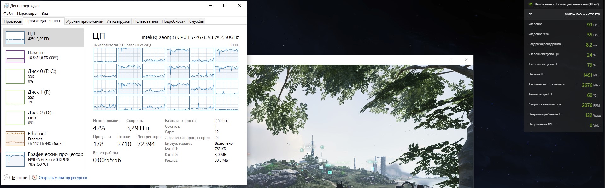Click the 93 FPS value in NVIDIA overlay
The image size is (605, 188).
tap(592, 25)
